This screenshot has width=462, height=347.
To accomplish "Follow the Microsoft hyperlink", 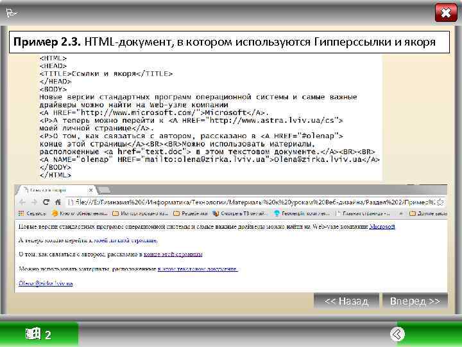I will point(382,227).
